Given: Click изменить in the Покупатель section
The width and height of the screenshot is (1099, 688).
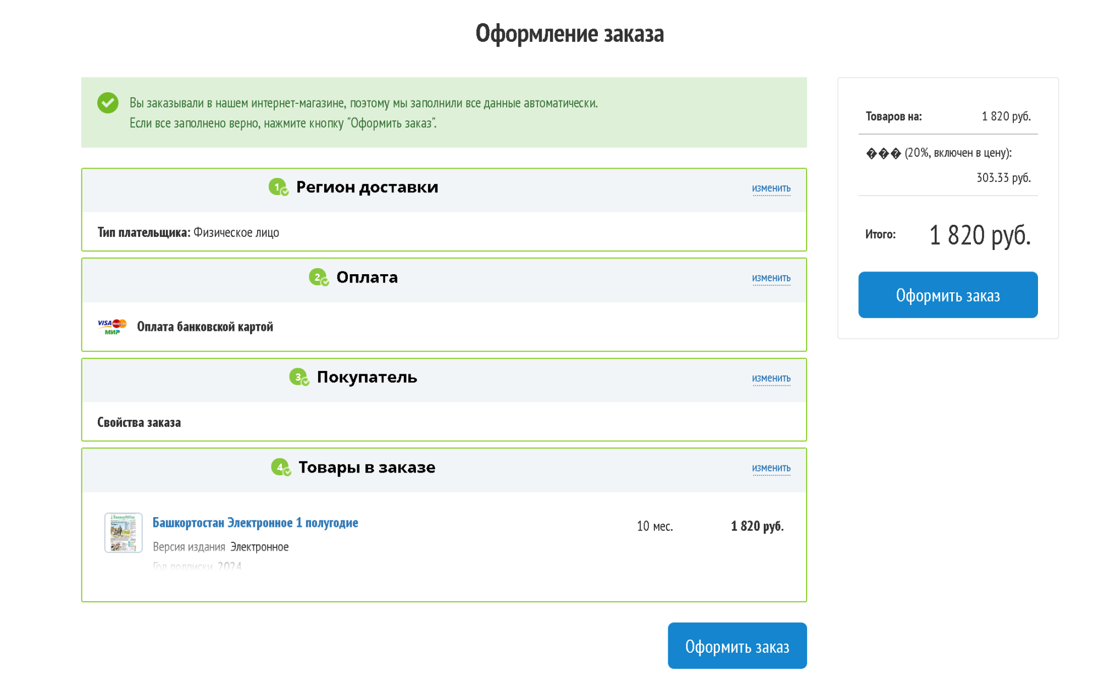Looking at the screenshot, I should [771, 379].
